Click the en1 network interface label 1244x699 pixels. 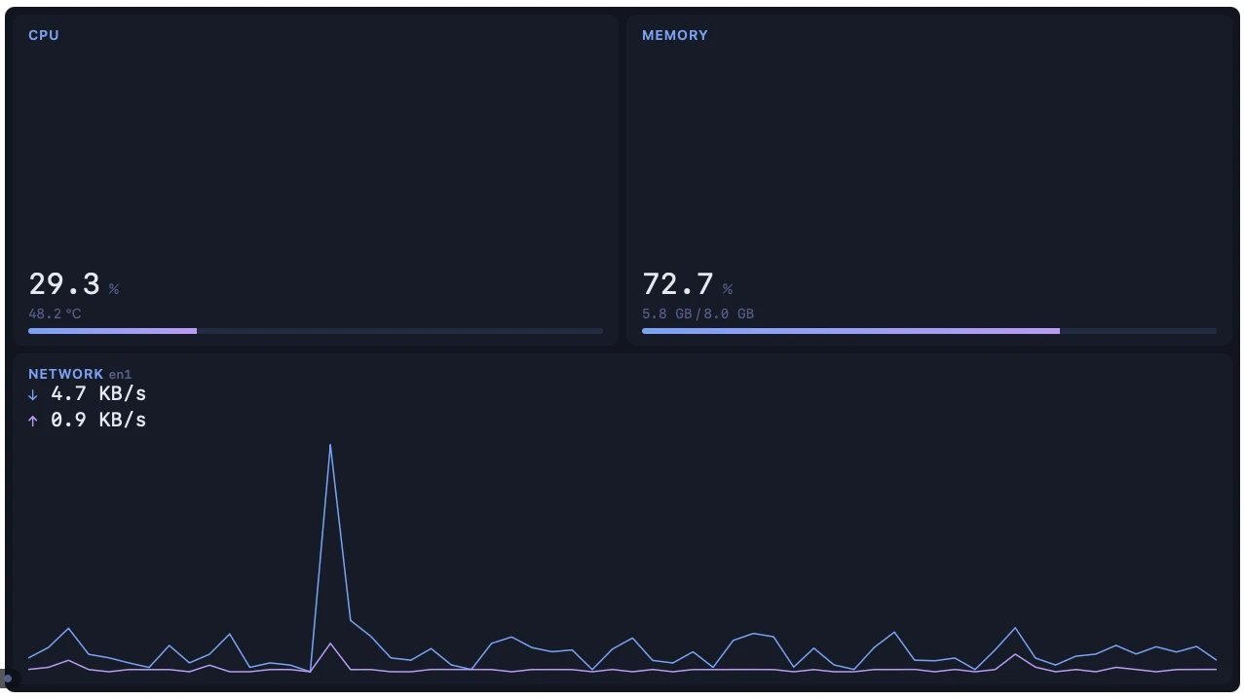pos(120,375)
